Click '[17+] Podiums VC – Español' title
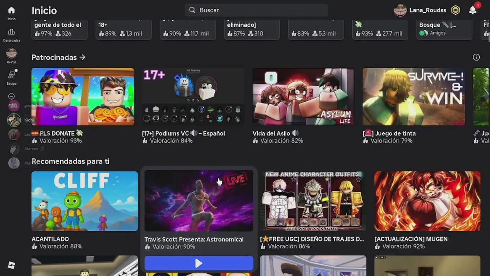 [183, 133]
